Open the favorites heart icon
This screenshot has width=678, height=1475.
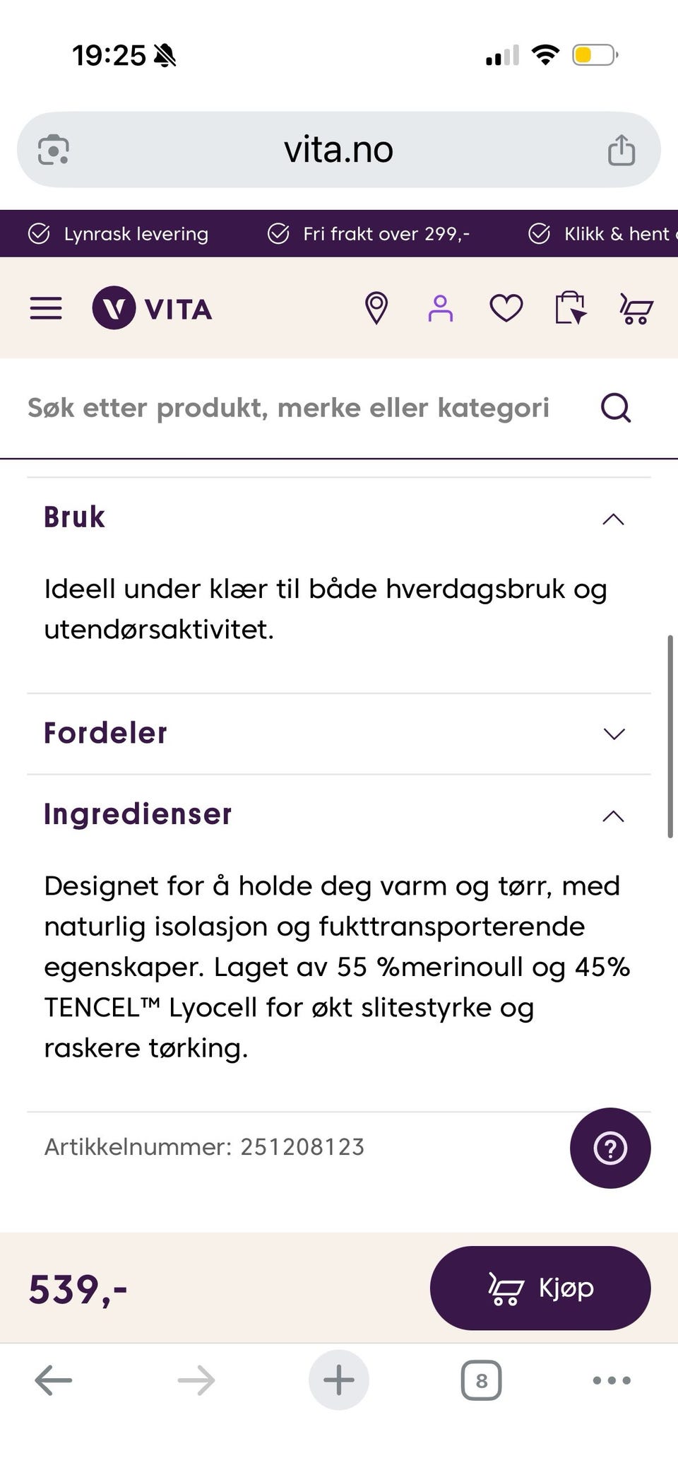506,308
